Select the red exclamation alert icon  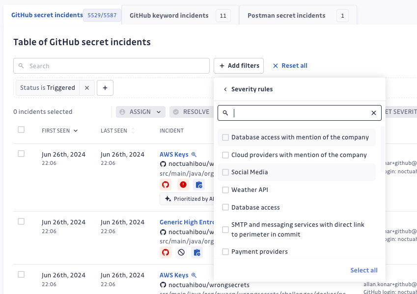(x=182, y=185)
